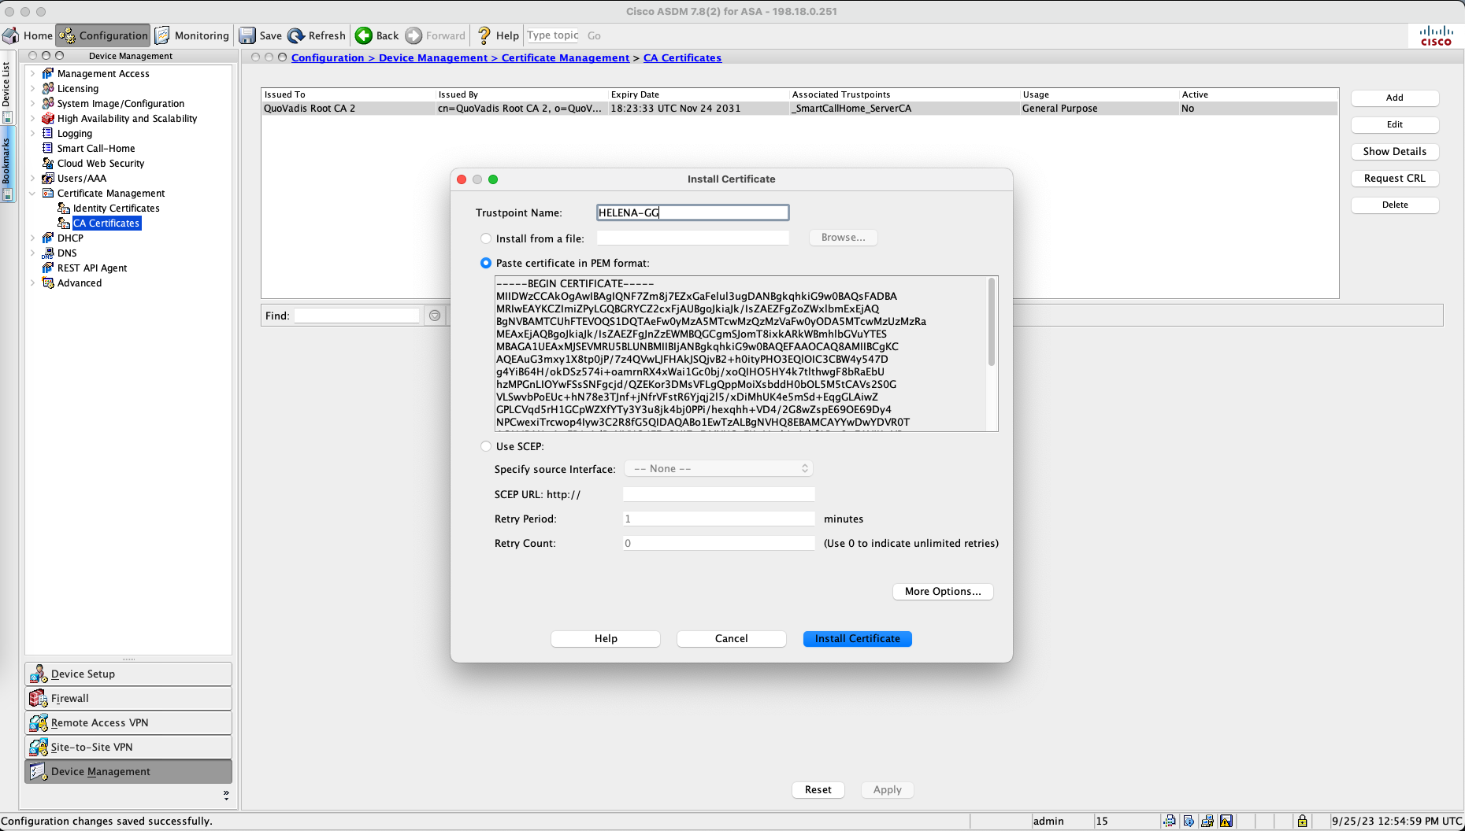This screenshot has width=1465, height=831.
Task: Click the green Back arrow icon
Action: click(364, 35)
